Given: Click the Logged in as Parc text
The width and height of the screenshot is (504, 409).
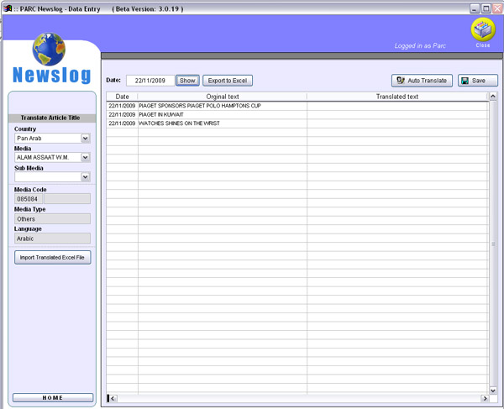Looking at the screenshot, I should 420,45.
